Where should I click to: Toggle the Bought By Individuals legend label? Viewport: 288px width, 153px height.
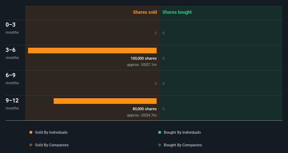pyautogui.click(x=182, y=132)
